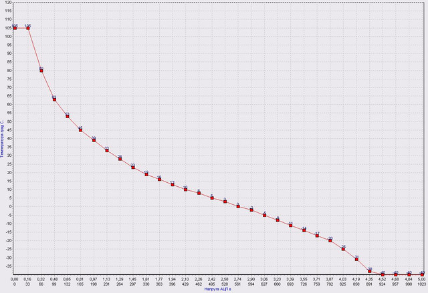The image size is (428, 293).
Task: Select the red point valued 13
Action: (173, 185)
